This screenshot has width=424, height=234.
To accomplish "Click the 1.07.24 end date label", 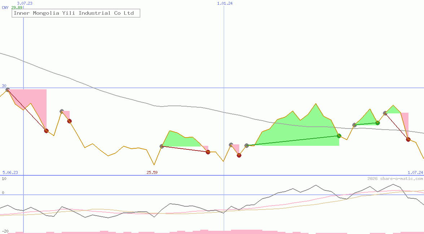I will [x=415, y=172].
